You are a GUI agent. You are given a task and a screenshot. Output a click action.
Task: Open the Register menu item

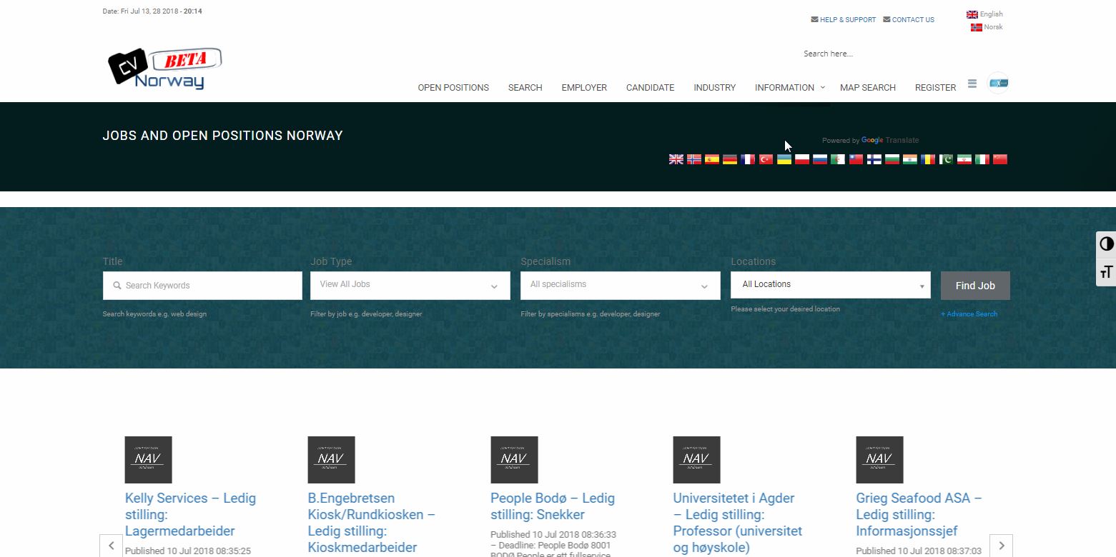click(935, 88)
